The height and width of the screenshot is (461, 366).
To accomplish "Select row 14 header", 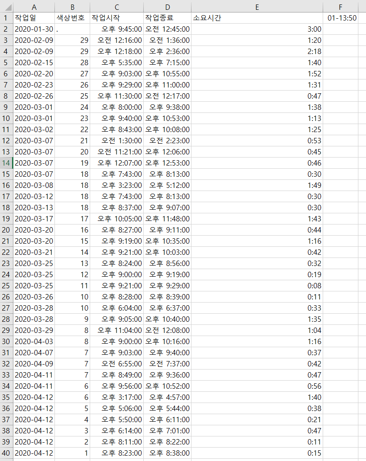I will click(6, 163).
